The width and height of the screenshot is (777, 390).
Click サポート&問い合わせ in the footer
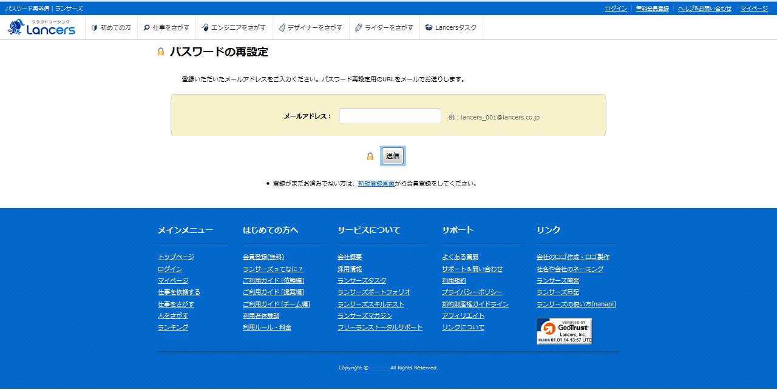472,269
